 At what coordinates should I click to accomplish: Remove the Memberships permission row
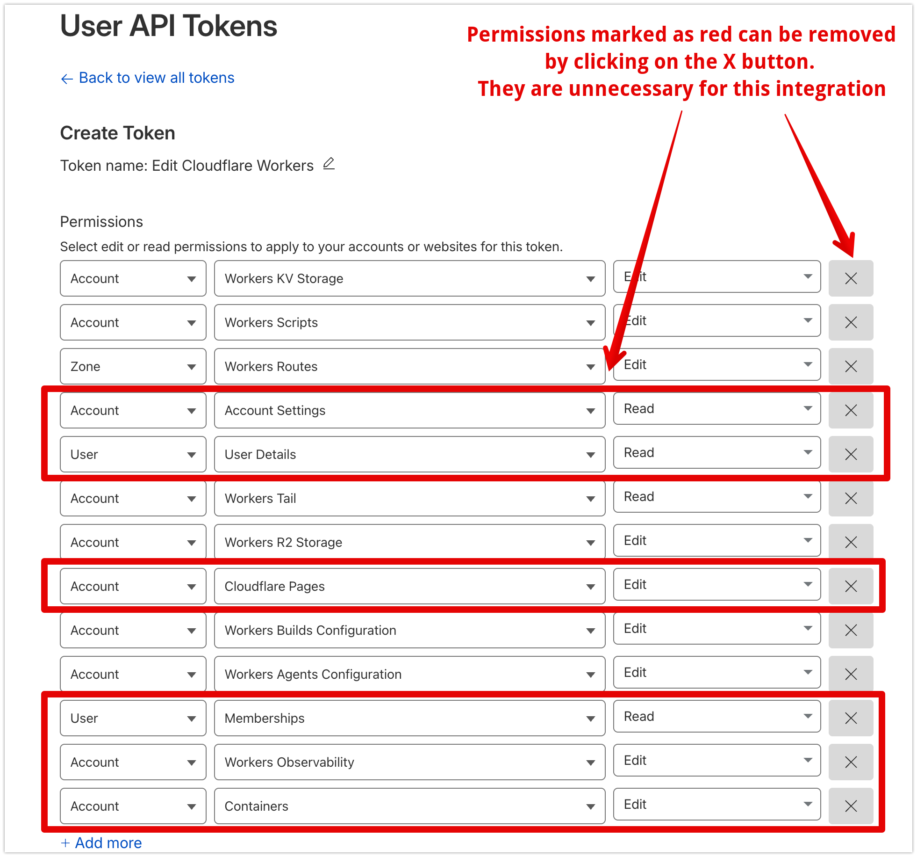850,718
